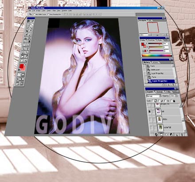Select the Airbrush tool in the toolbox
Viewport: 195px width, 182px height.
[x=26, y=35]
